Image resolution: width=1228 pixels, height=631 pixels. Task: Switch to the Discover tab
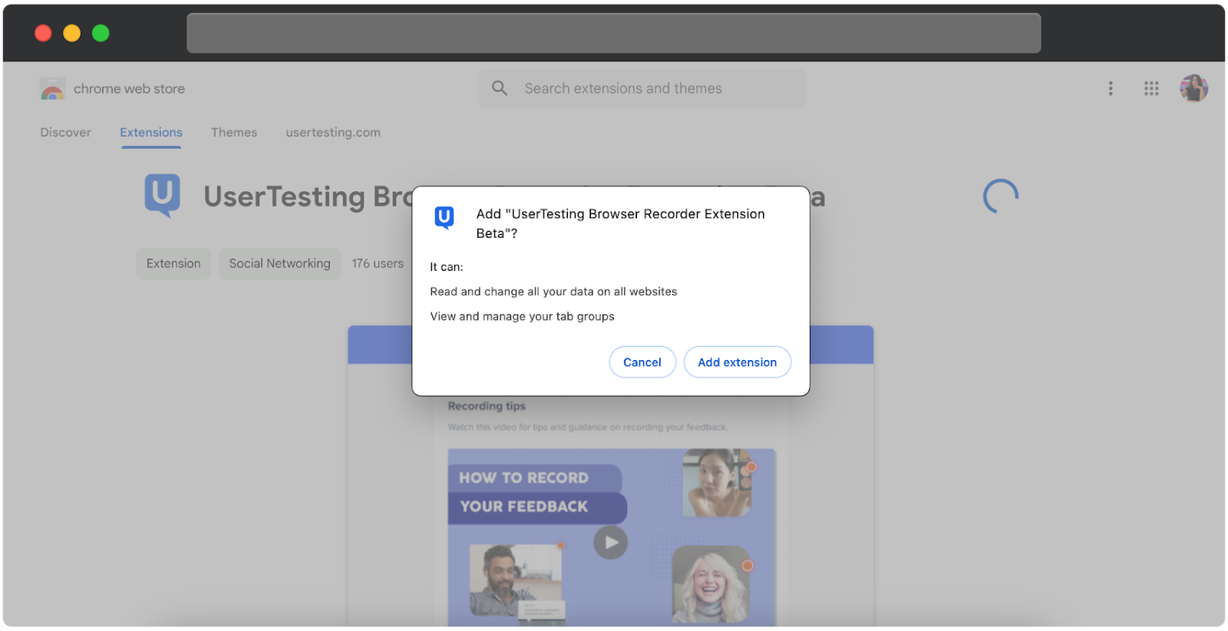click(x=65, y=132)
